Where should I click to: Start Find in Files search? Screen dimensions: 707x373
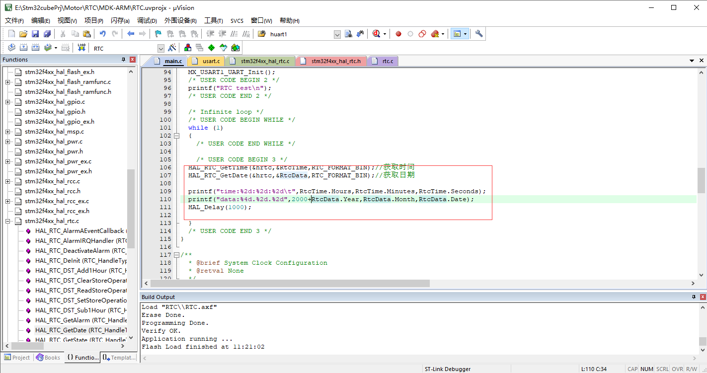(x=348, y=33)
